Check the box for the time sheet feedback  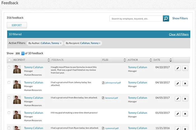coord(9,113)
